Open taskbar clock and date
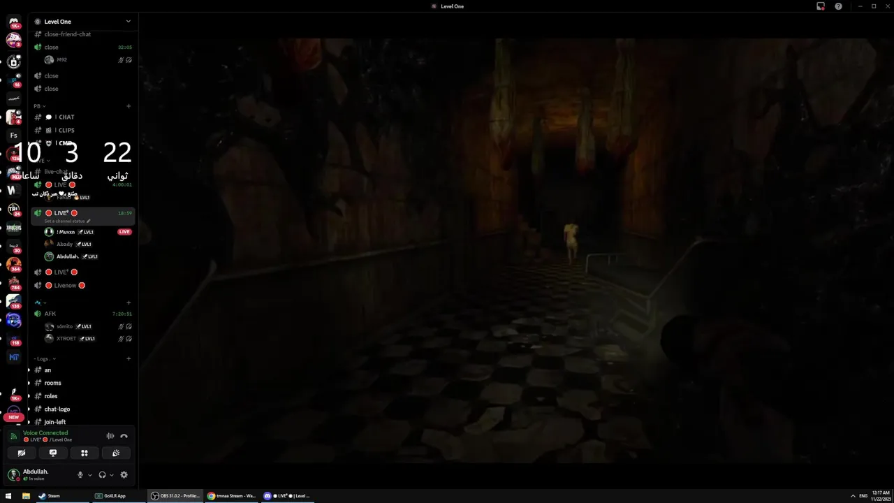The image size is (894, 503). [881, 496]
